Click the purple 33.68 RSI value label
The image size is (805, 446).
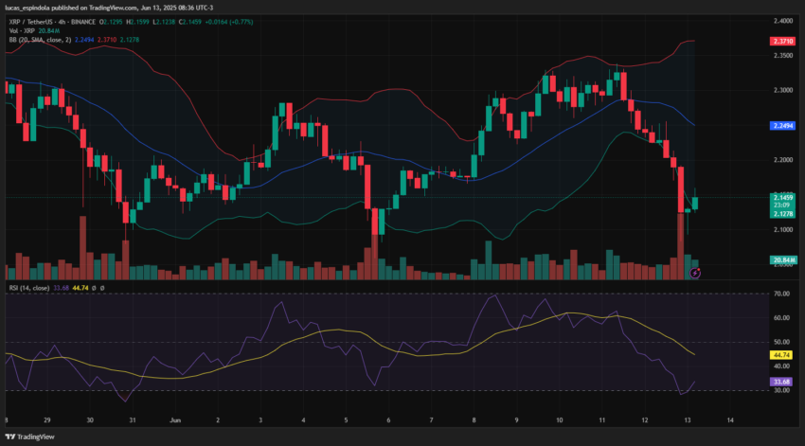click(x=781, y=382)
